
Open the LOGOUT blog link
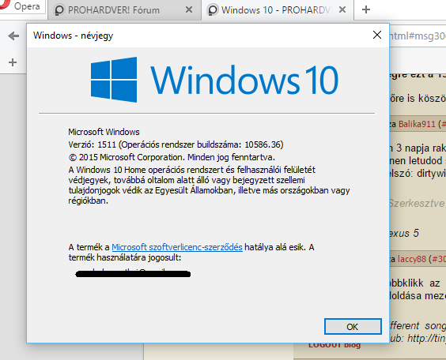point(334,345)
